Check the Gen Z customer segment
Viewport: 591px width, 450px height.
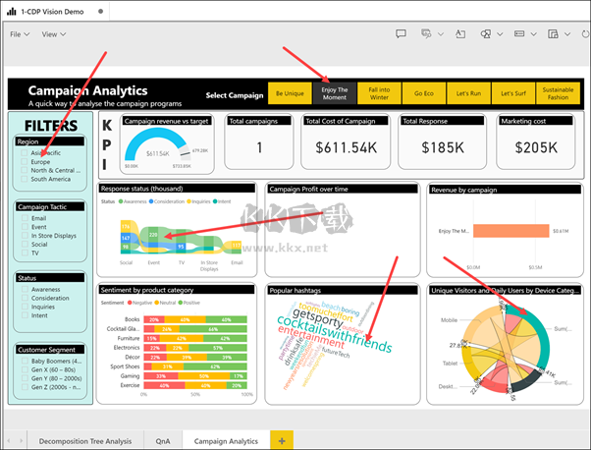click(x=25, y=387)
